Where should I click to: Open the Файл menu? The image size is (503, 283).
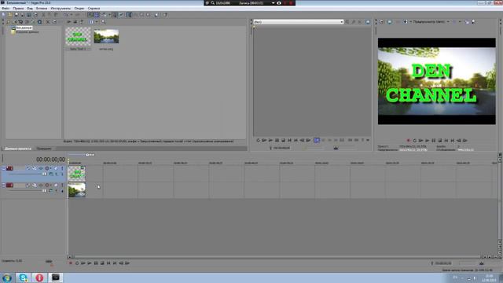tap(6, 9)
